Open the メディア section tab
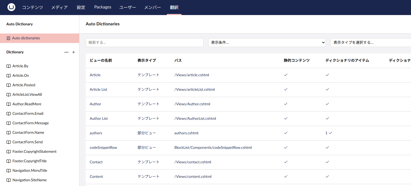The height and width of the screenshot is (186, 411). click(x=59, y=7)
